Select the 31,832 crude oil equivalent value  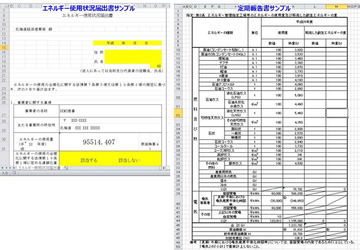[294, 229]
